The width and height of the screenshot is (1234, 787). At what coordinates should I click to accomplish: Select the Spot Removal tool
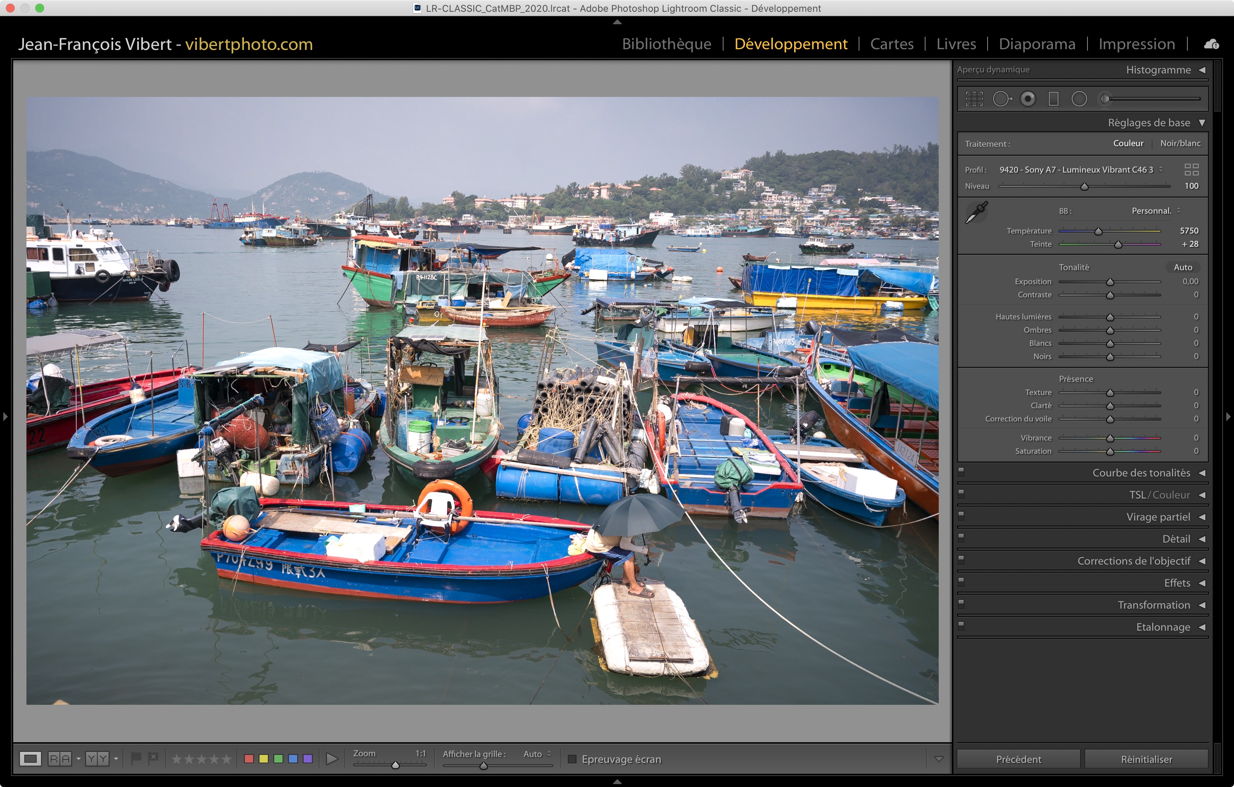click(1002, 99)
